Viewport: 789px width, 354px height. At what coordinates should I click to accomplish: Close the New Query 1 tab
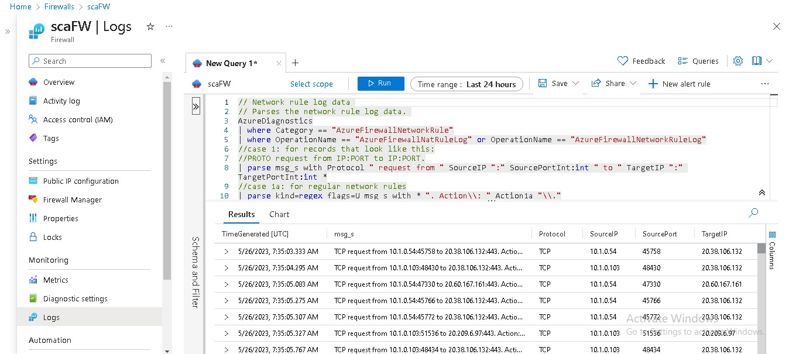[279, 63]
